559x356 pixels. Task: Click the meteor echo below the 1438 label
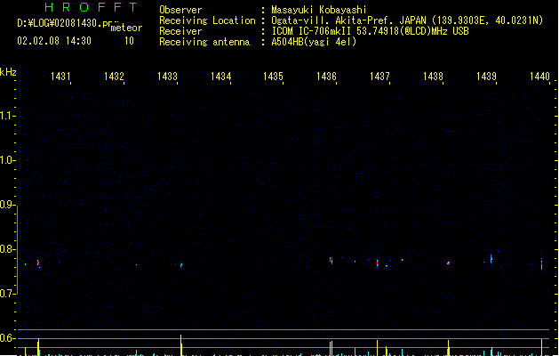[448, 263]
